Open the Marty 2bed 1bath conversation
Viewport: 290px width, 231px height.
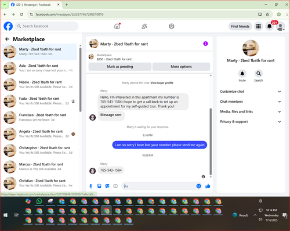click(x=39, y=52)
